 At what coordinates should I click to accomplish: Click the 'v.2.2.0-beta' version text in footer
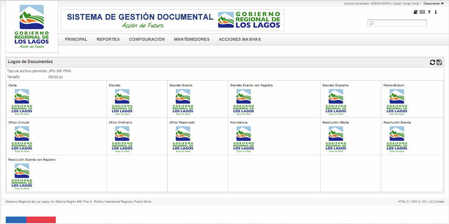(436, 202)
